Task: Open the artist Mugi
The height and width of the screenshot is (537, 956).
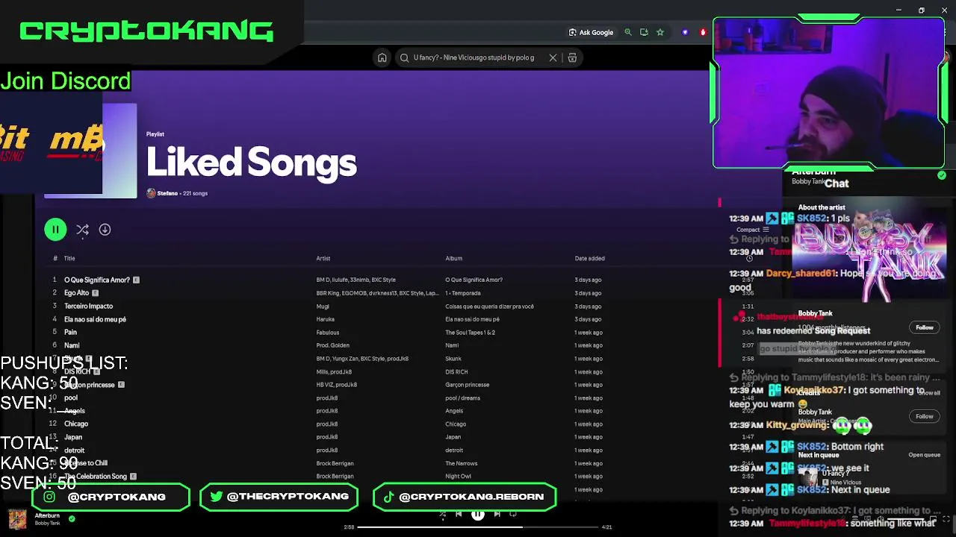Action: click(323, 307)
